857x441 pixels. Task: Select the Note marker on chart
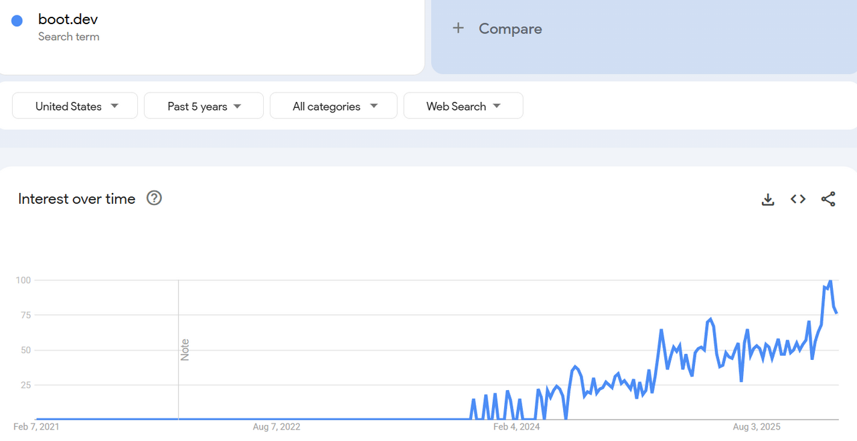185,350
